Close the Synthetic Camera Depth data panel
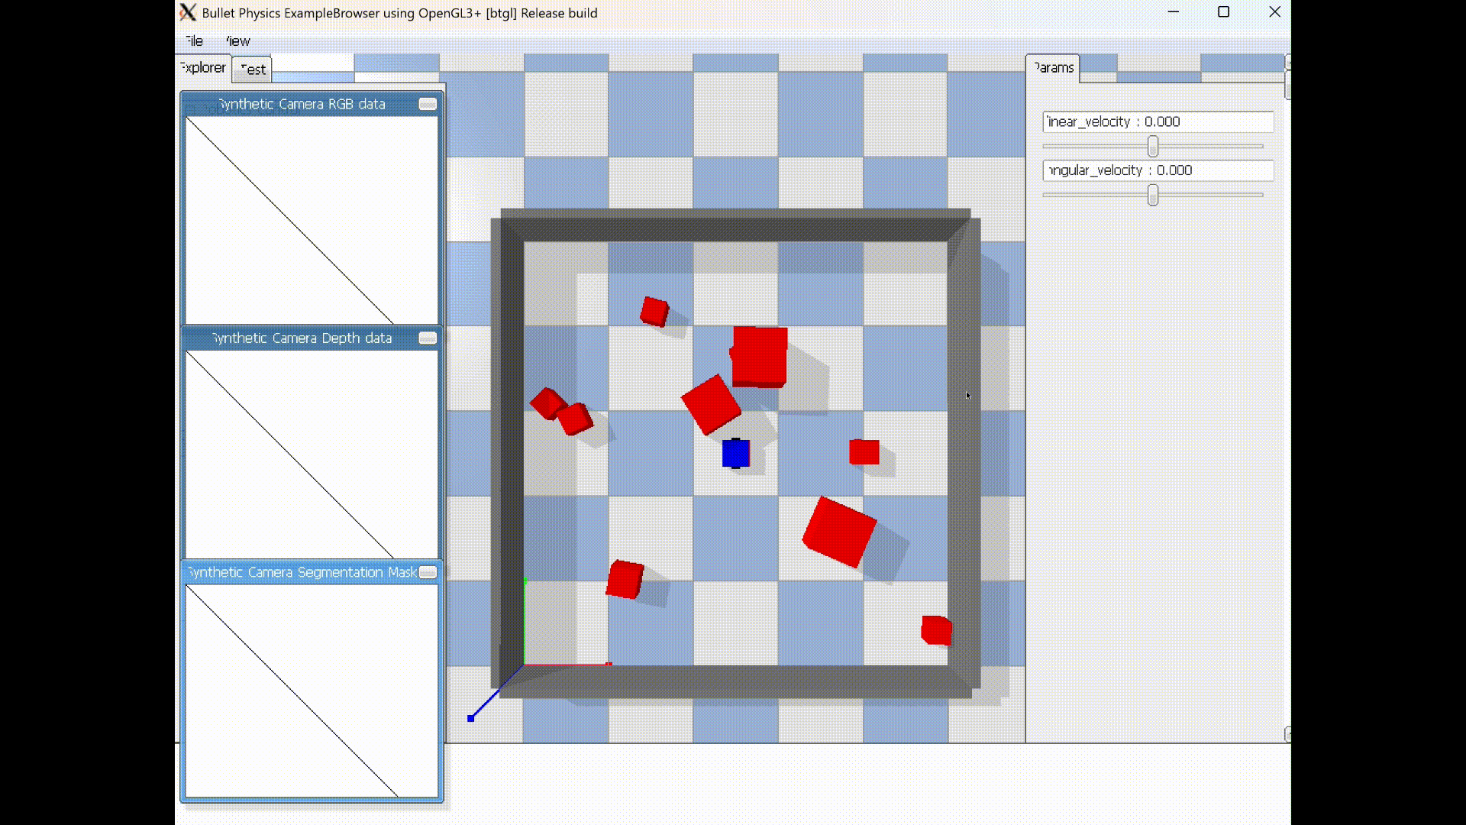 [x=428, y=338]
